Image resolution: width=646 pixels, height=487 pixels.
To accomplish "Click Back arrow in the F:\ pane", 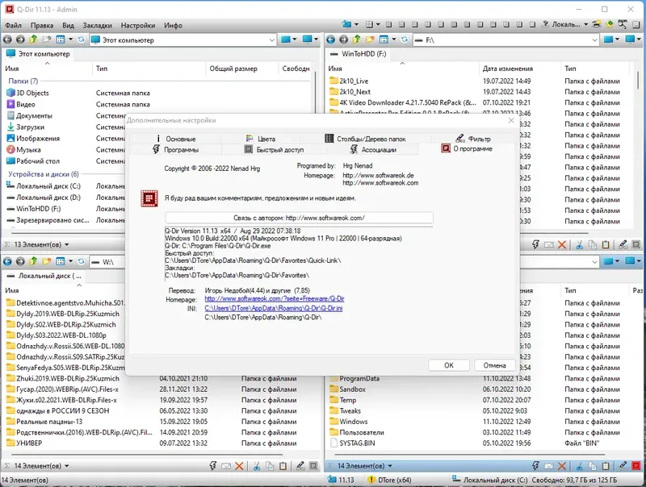I will tap(330, 40).
